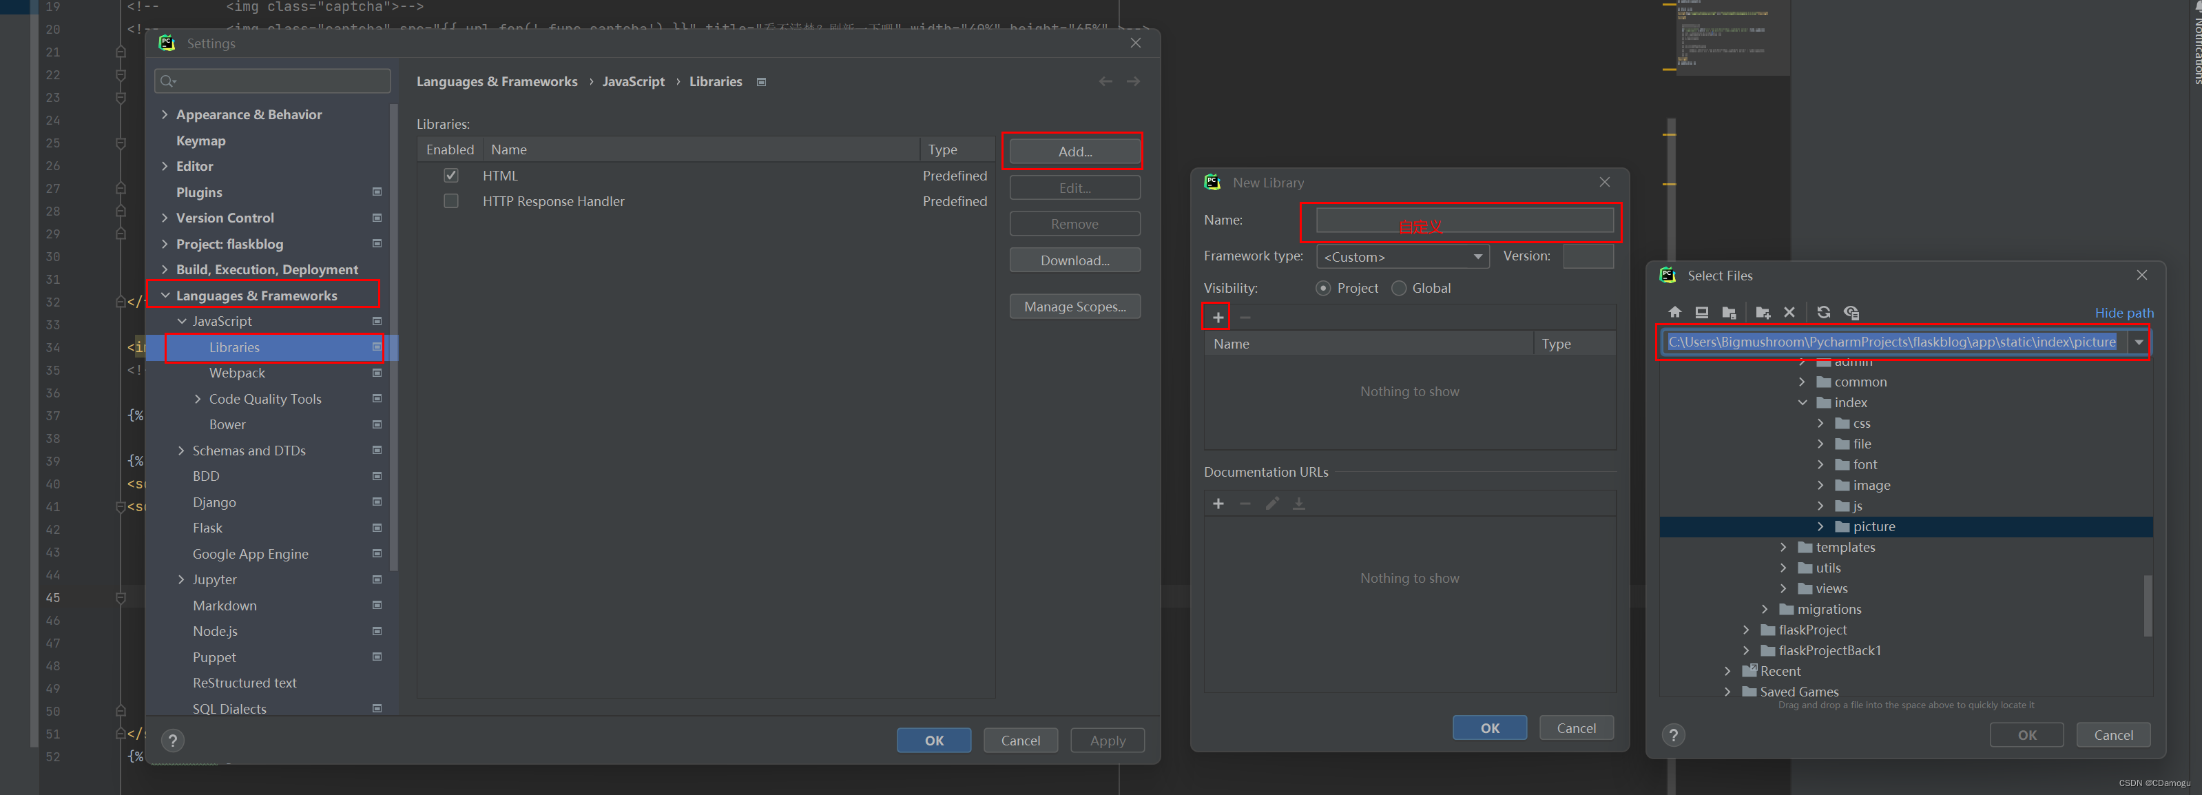Add a file to the New Library list
This screenshot has height=795, width=2202.
1218,317
